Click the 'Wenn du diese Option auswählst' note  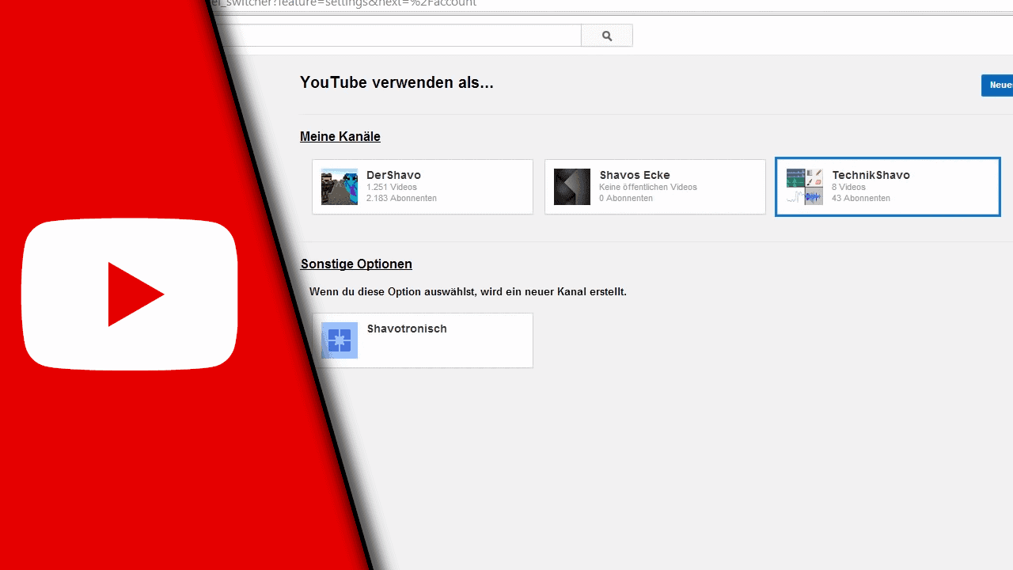click(x=468, y=292)
